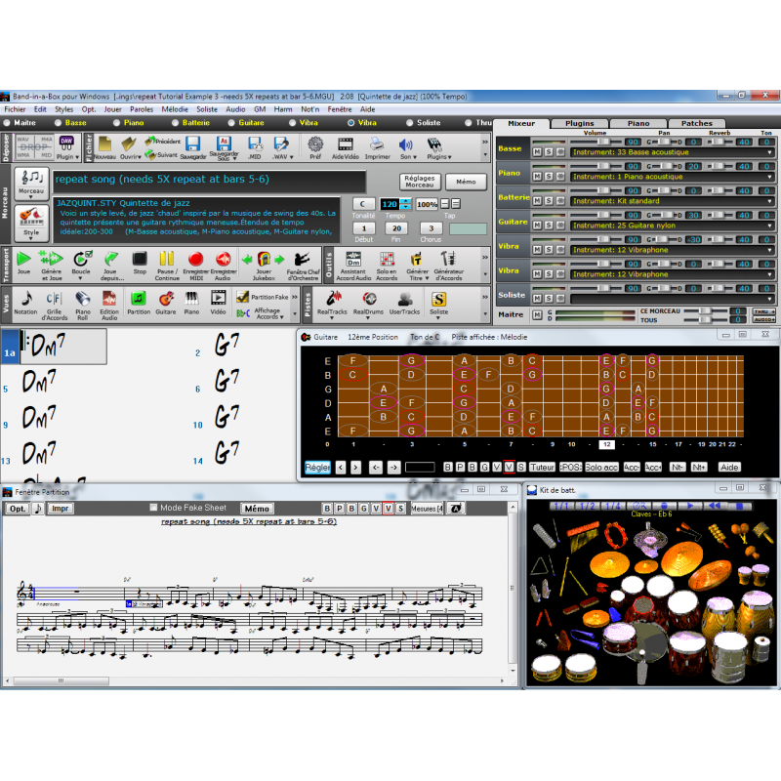
Task: Select the Maître track radio button
Action: click(x=7, y=123)
